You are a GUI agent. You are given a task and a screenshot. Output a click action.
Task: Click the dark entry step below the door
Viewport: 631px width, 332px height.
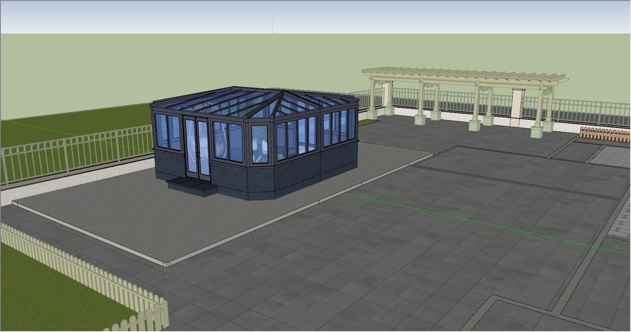[x=191, y=186]
